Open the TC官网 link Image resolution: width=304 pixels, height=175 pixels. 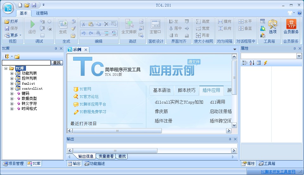point(85,89)
